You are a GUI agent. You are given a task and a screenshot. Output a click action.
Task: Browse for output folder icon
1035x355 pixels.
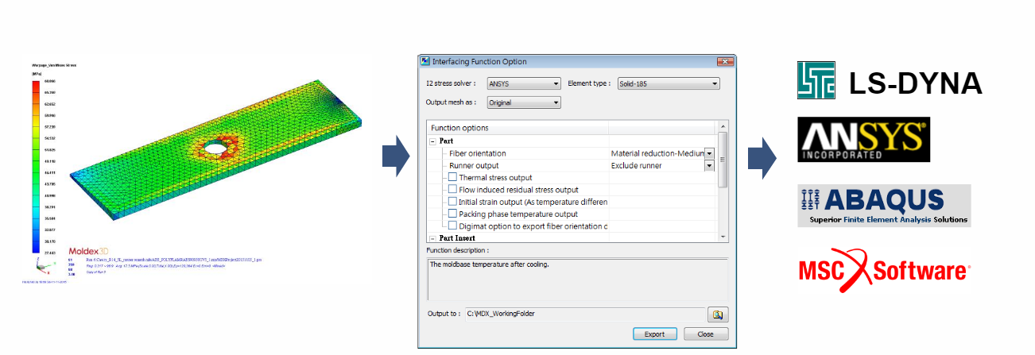[718, 314]
